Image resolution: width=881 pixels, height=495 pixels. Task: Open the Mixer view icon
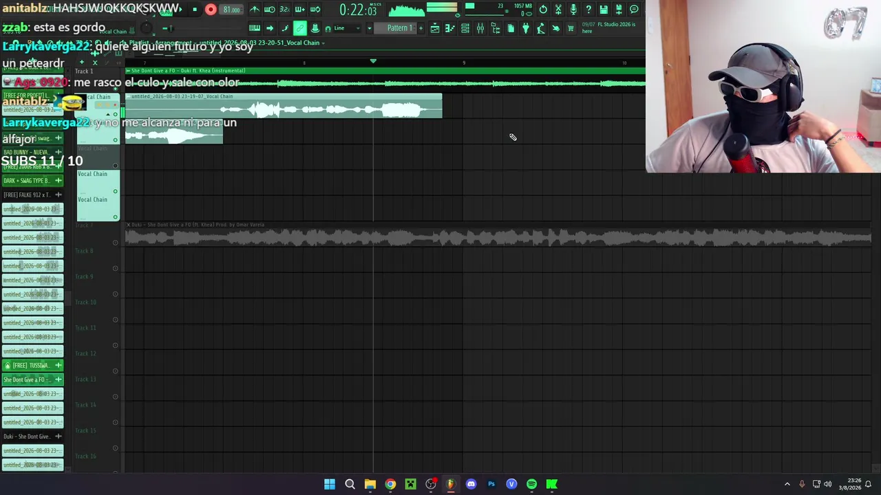(480, 28)
